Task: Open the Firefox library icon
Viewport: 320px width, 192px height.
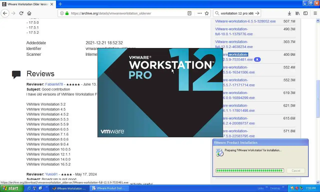Action: click(x=297, y=13)
